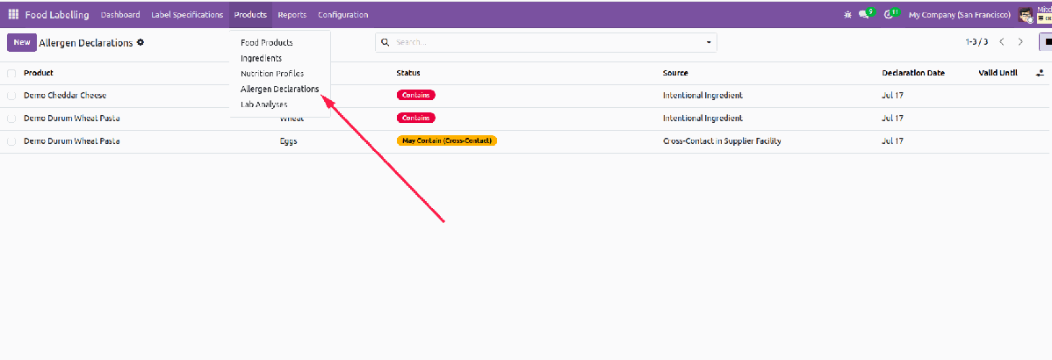Screen dimensions: 1052x360
Task: Open the user avatar menu
Action: tap(1025, 15)
